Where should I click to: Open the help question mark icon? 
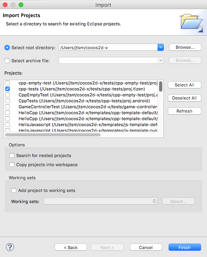[10, 247]
